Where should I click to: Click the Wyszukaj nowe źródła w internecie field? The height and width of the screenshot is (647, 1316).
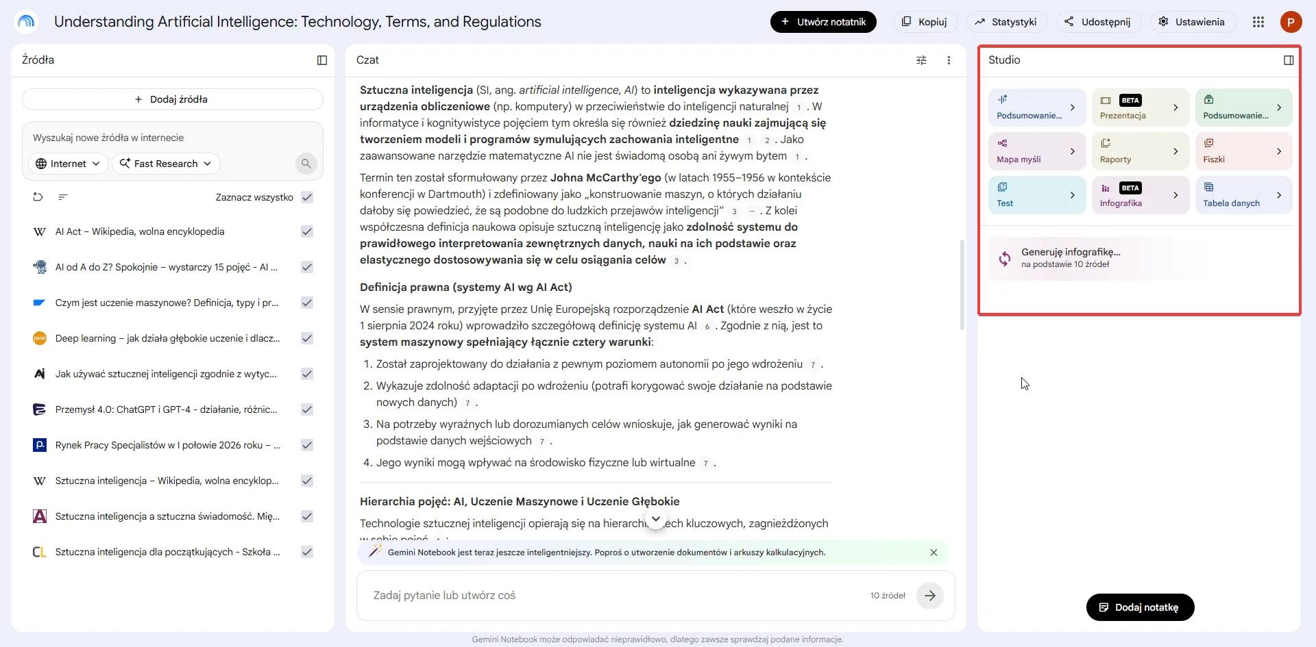click(173, 138)
